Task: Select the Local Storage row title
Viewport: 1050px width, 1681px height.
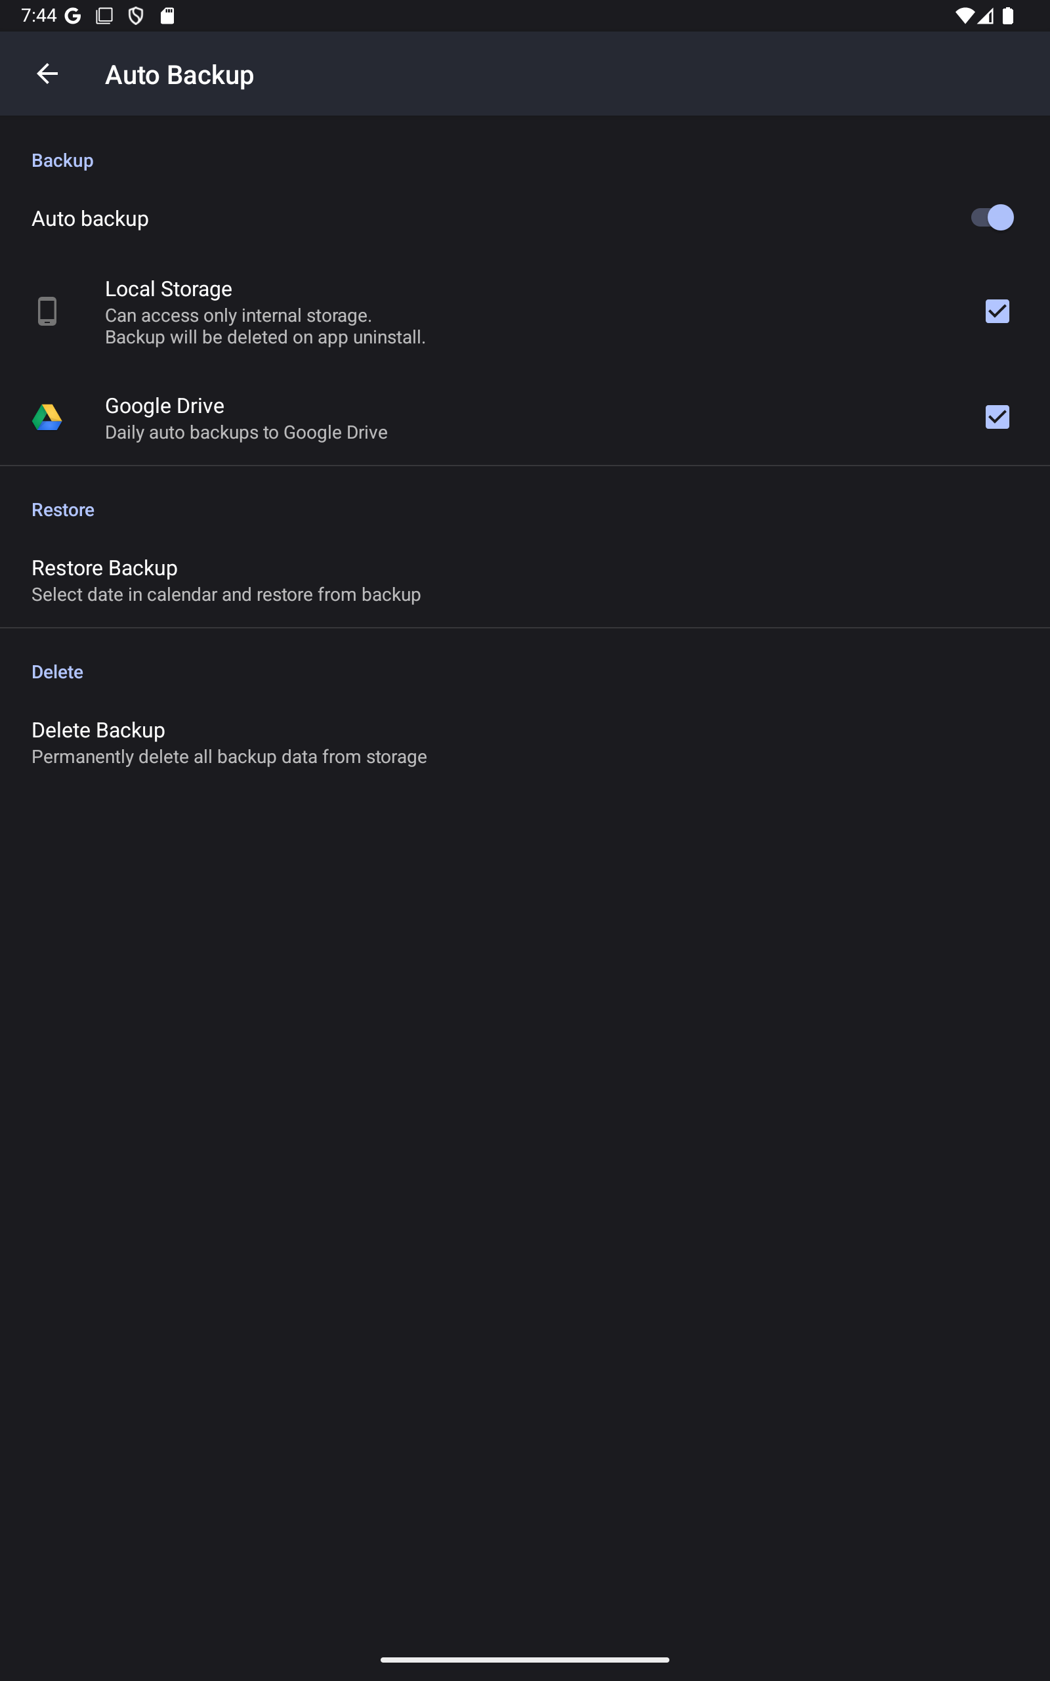Action: 168,289
